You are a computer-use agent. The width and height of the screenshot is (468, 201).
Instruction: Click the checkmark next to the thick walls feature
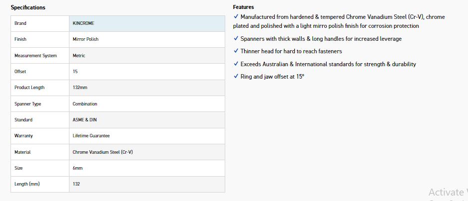(236, 39)
